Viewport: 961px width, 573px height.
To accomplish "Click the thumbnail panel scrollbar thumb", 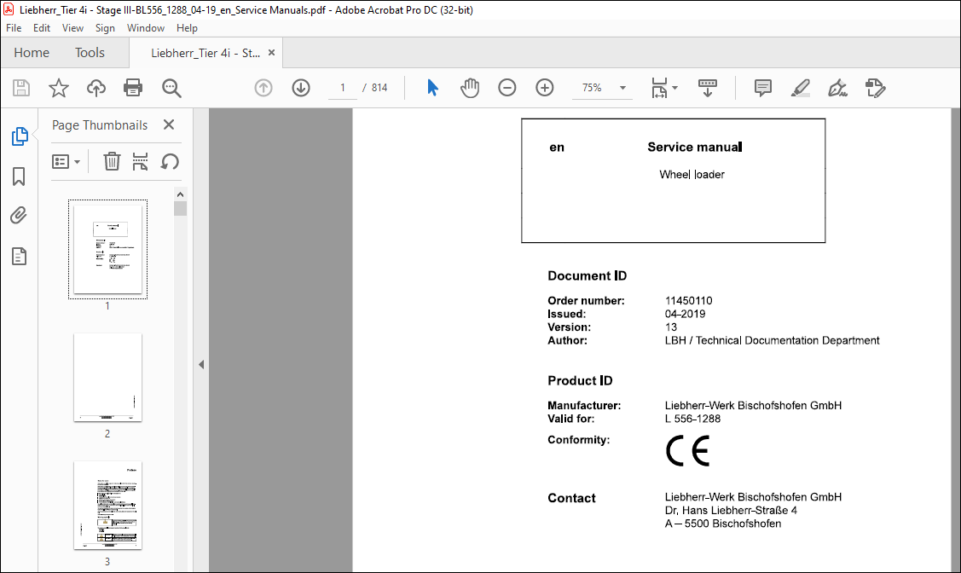I will tap(180, 208).
